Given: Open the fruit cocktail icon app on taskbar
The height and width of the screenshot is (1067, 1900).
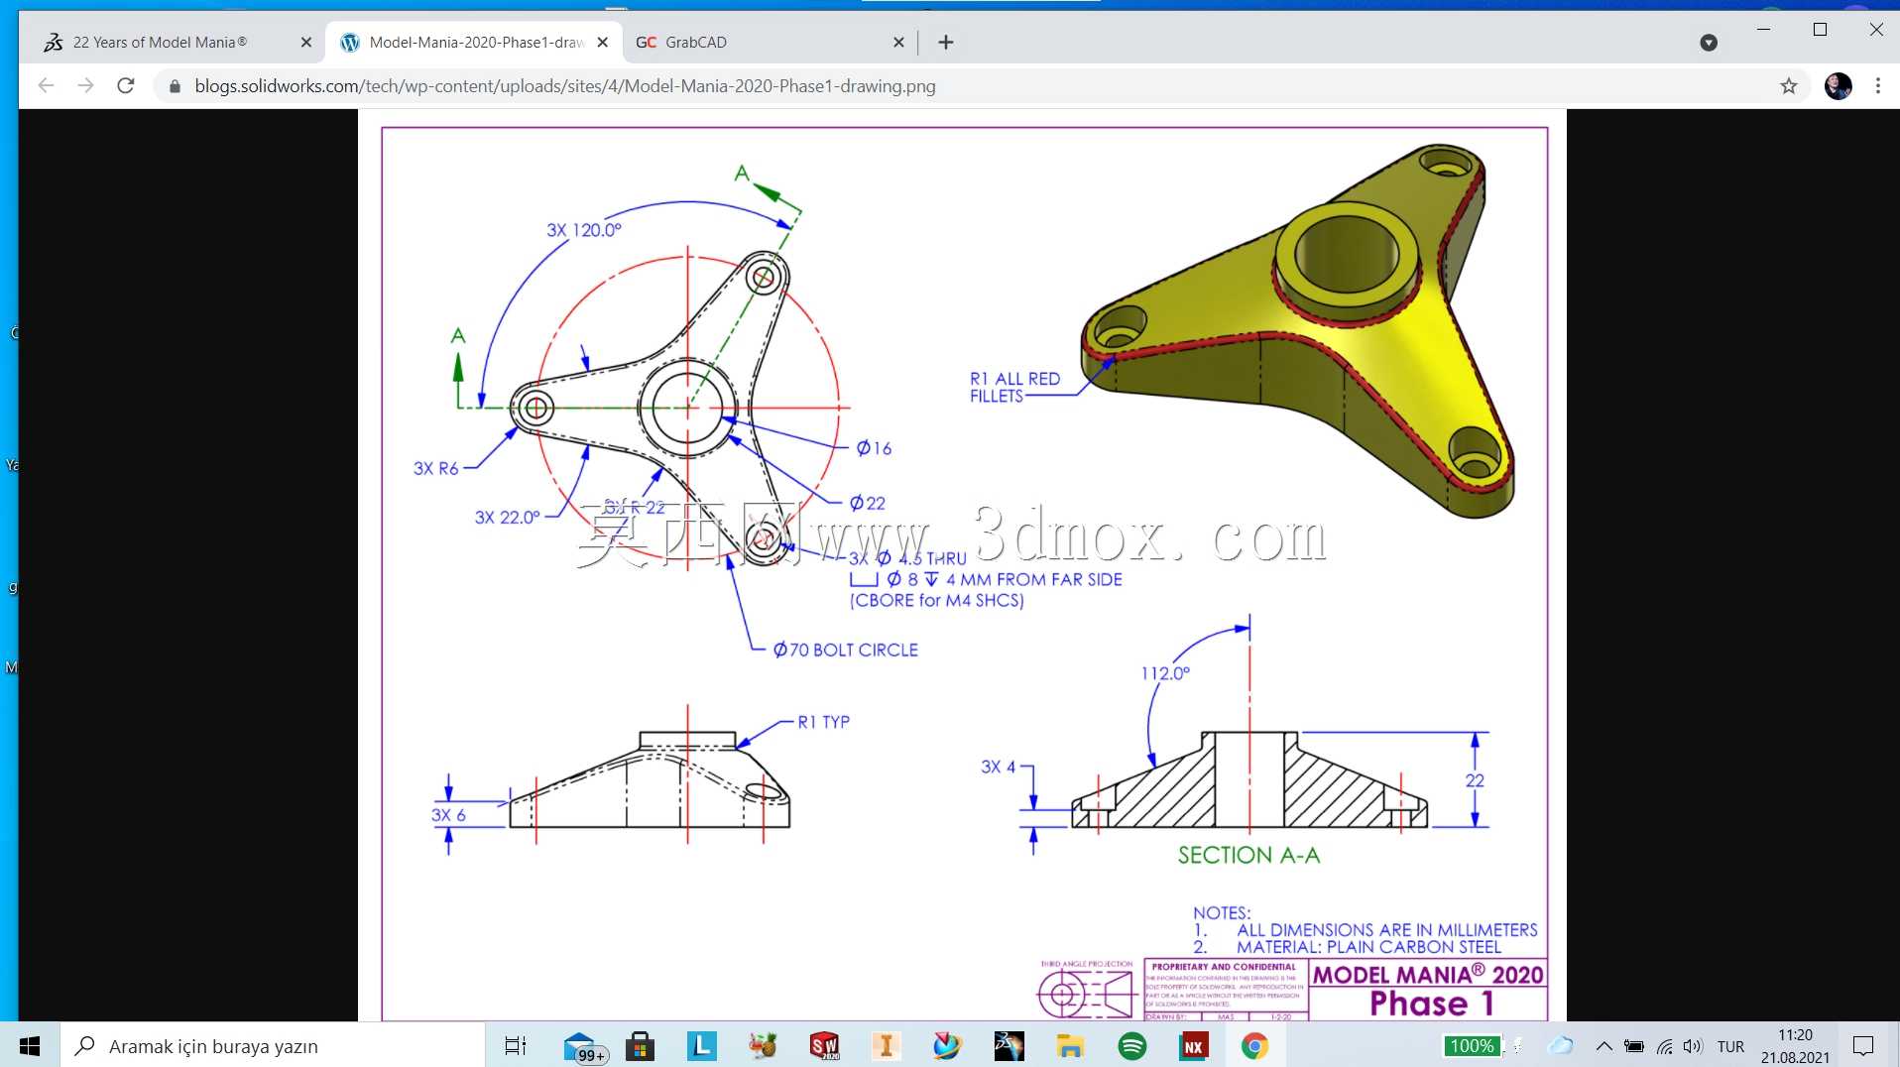Looking at the screenshot, I should 763,1045.
